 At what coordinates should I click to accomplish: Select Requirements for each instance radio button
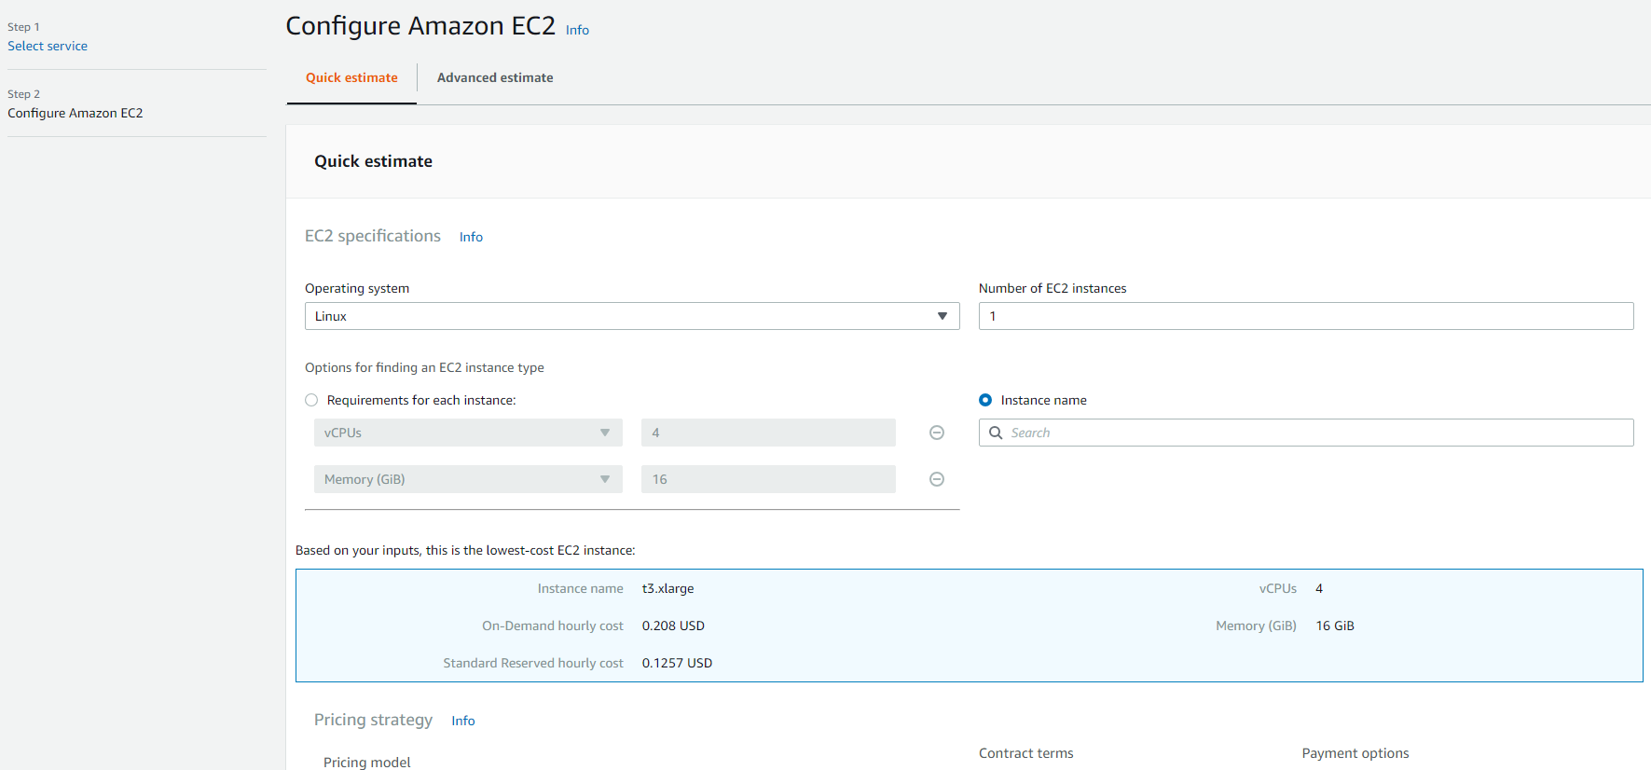coord(311,400)
